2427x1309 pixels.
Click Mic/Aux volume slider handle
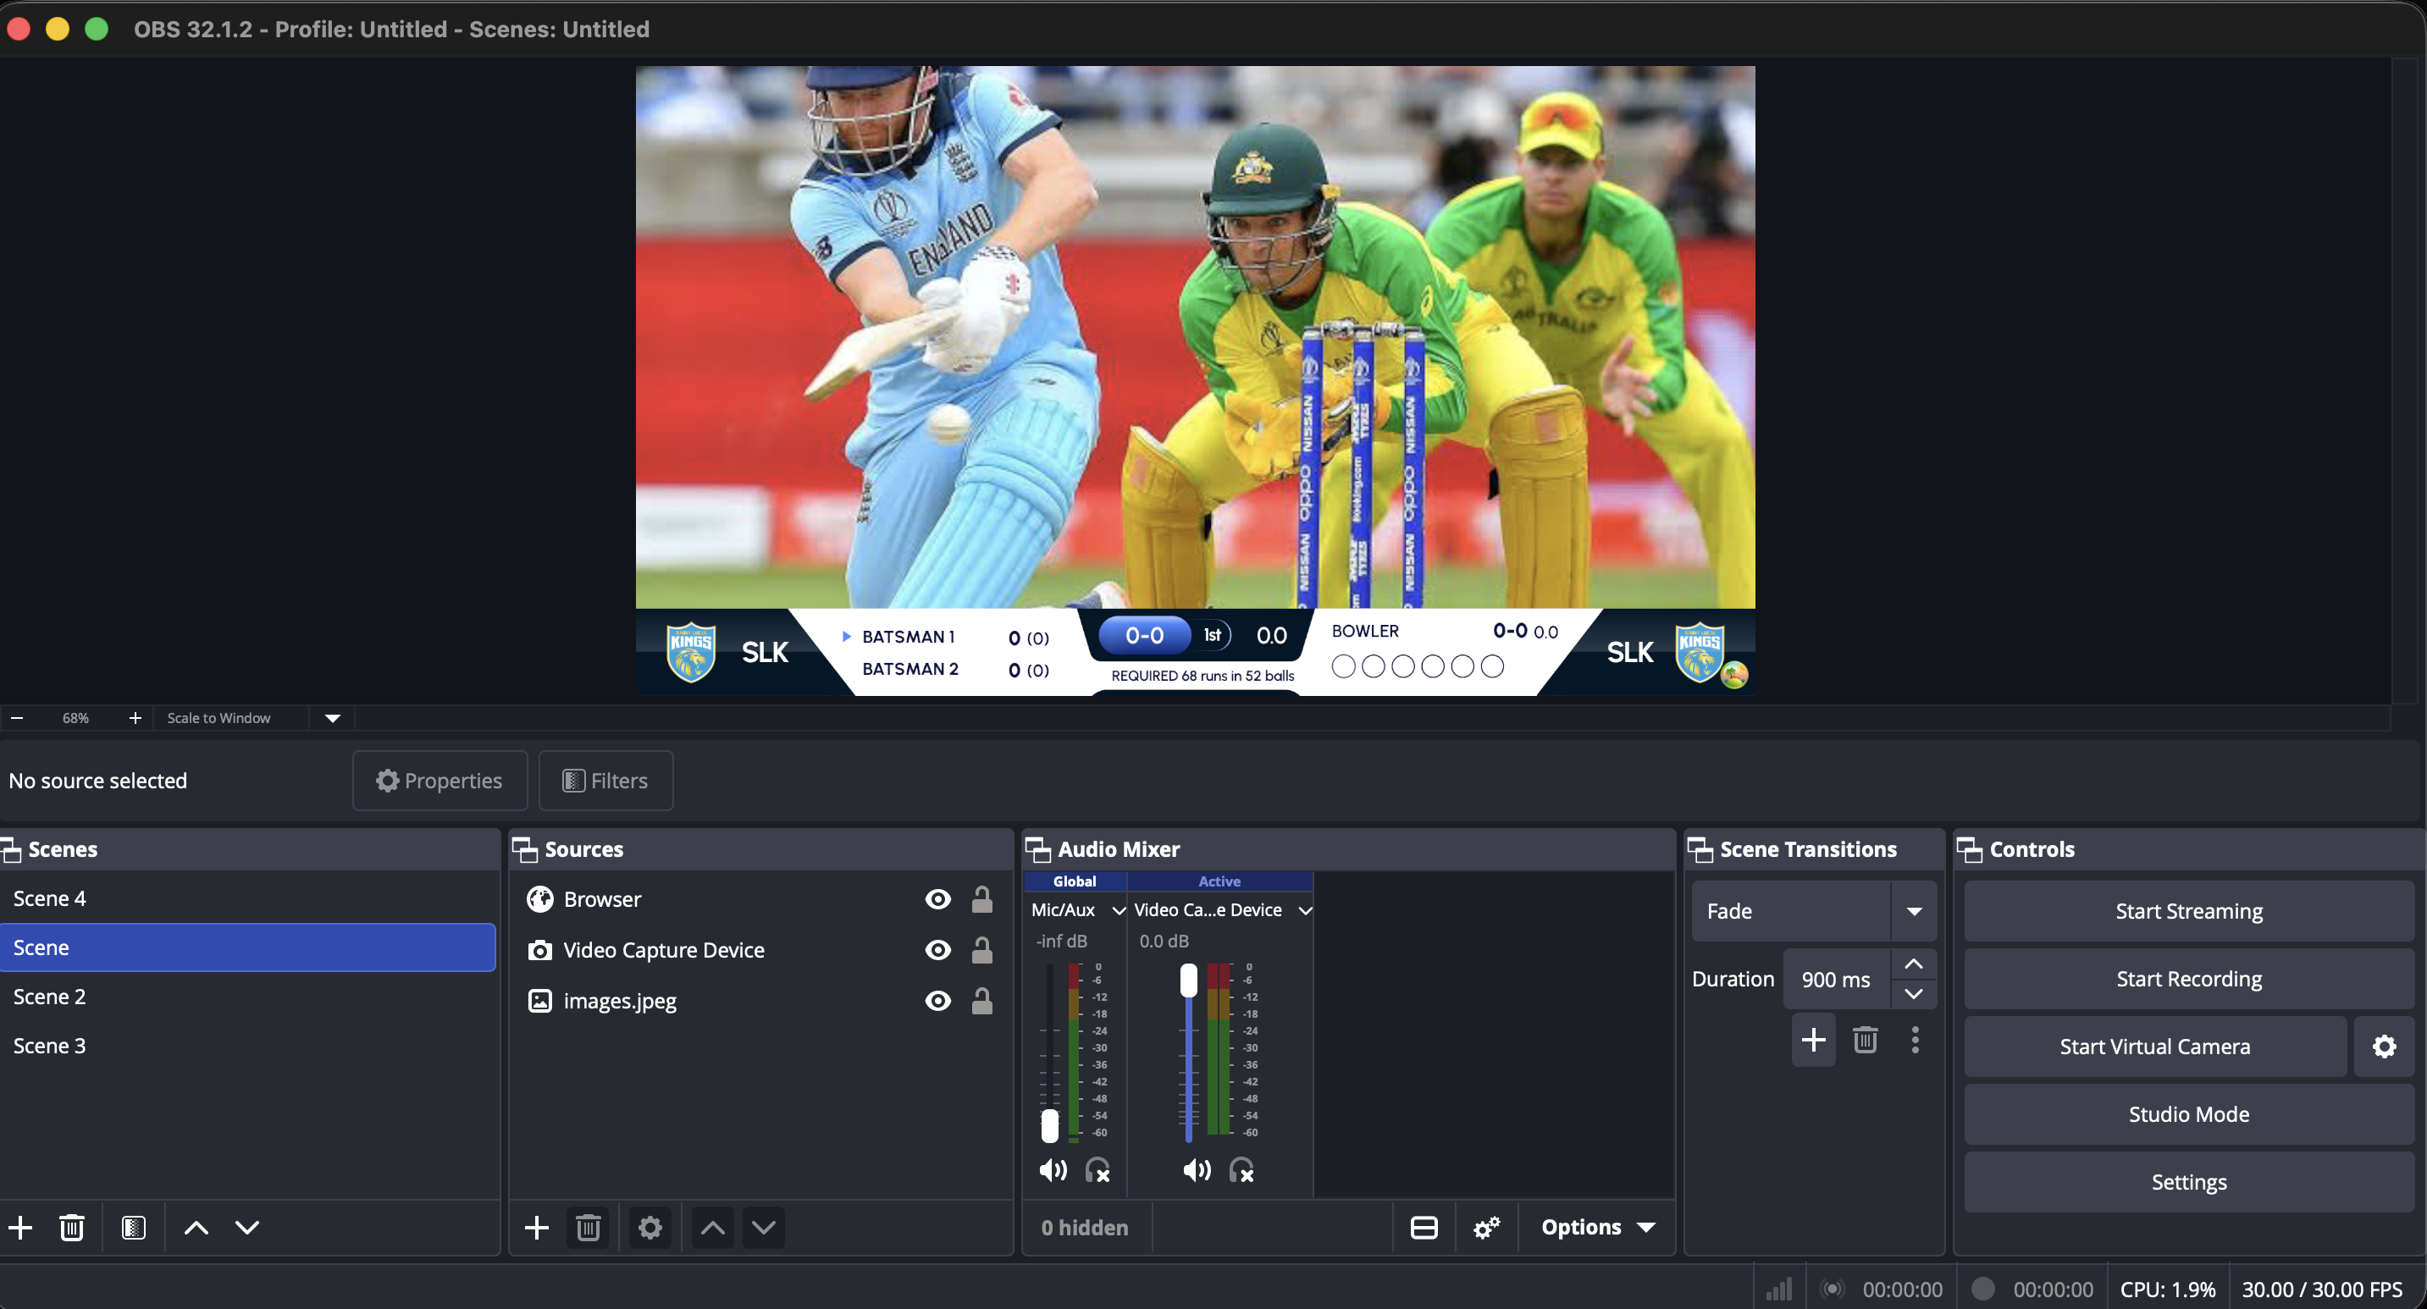pyautogui.click(x=1049, y=1125)
